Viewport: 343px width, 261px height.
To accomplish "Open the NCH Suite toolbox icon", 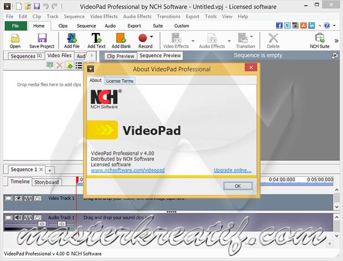I will coord(320,38).
